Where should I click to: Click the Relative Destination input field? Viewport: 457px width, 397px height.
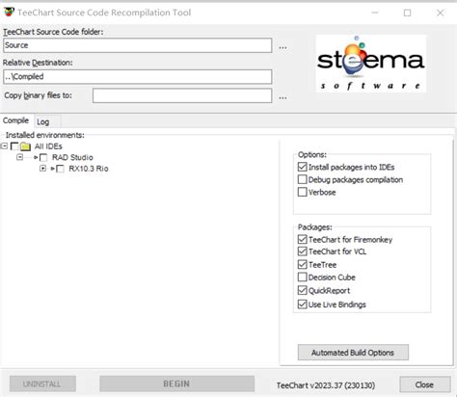pos(138,77)
